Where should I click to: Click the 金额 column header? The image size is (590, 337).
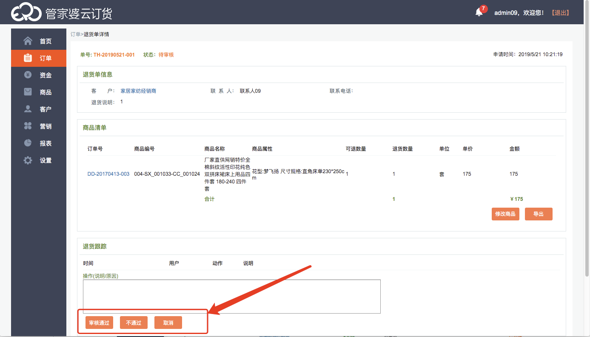click(x=514, y=149)
